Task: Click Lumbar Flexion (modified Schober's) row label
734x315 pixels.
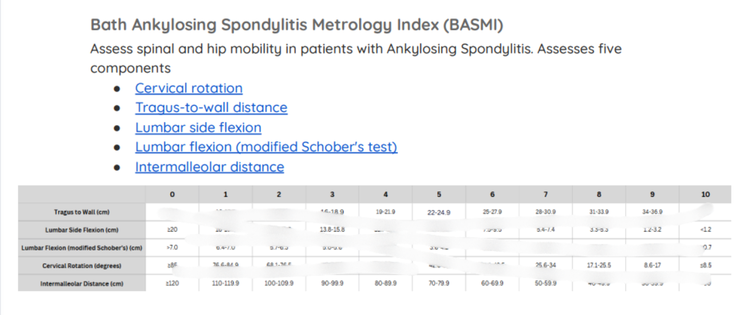Action: tap(82, 248)
